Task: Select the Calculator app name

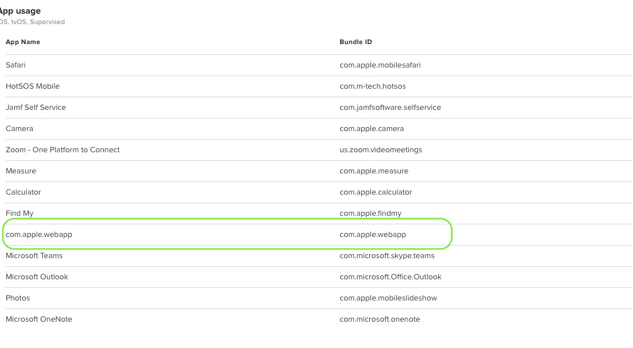Action: (x=23, y=192)
